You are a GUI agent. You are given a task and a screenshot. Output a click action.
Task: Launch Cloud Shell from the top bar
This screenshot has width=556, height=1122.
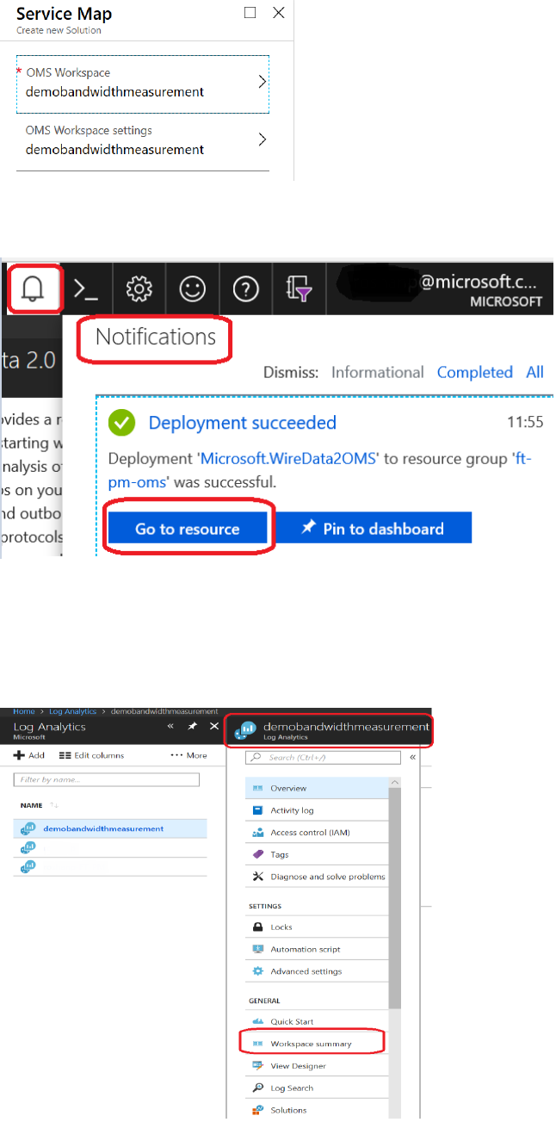coord(85,289)
